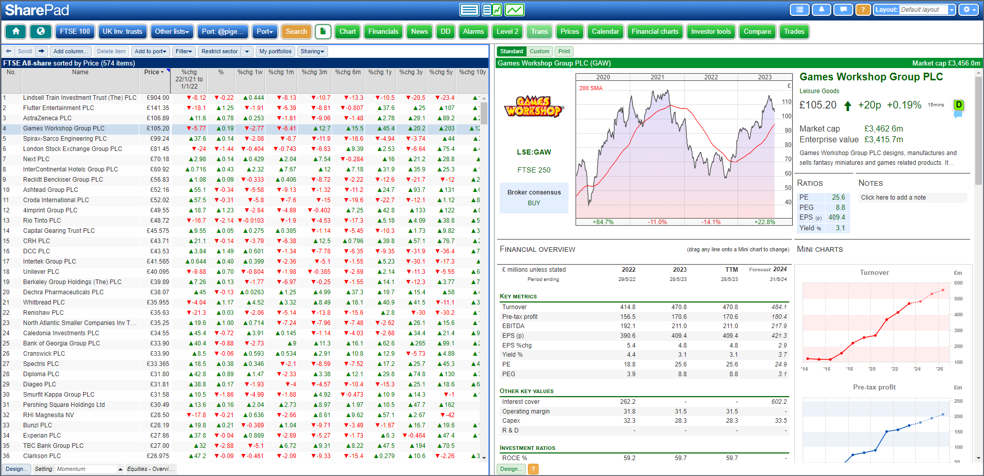Viewport: 984px width, 476px height.
Task: Open the Restrict sector arrow dropdown
Action: 248,51
